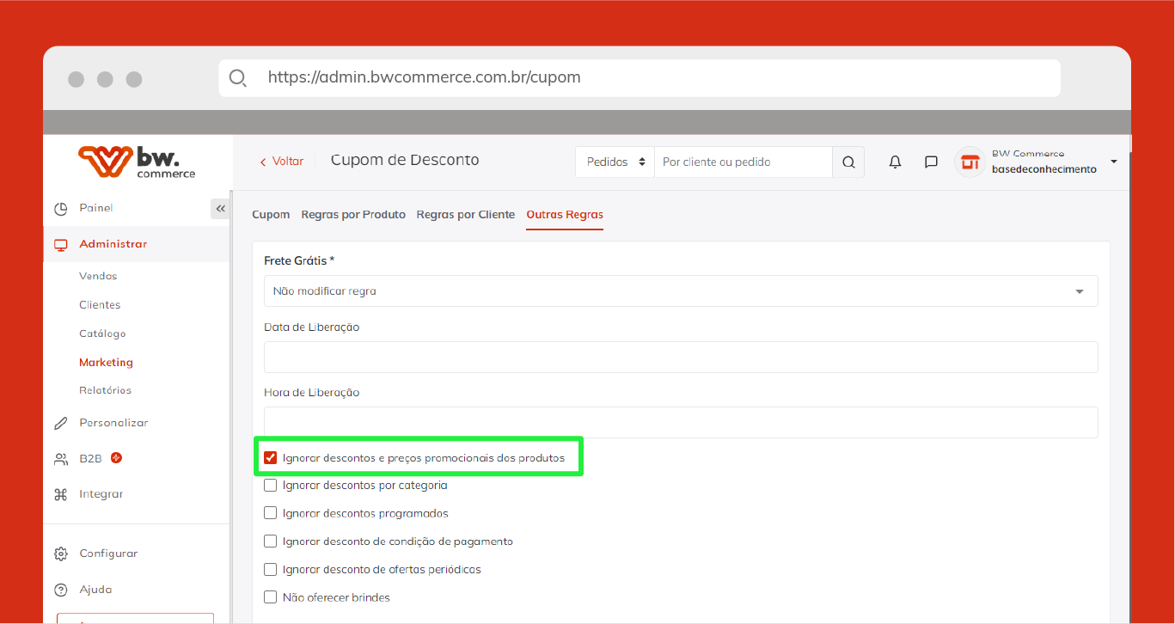
Task: Click the browser address bar search icon
Action: [238, 78]
